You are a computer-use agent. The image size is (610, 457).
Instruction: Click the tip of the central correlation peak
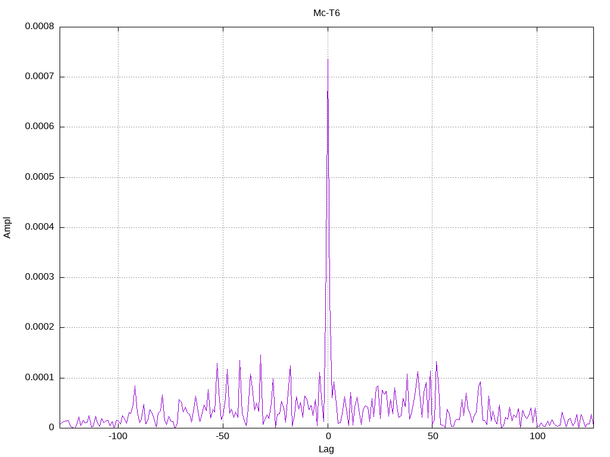(328, 59)
